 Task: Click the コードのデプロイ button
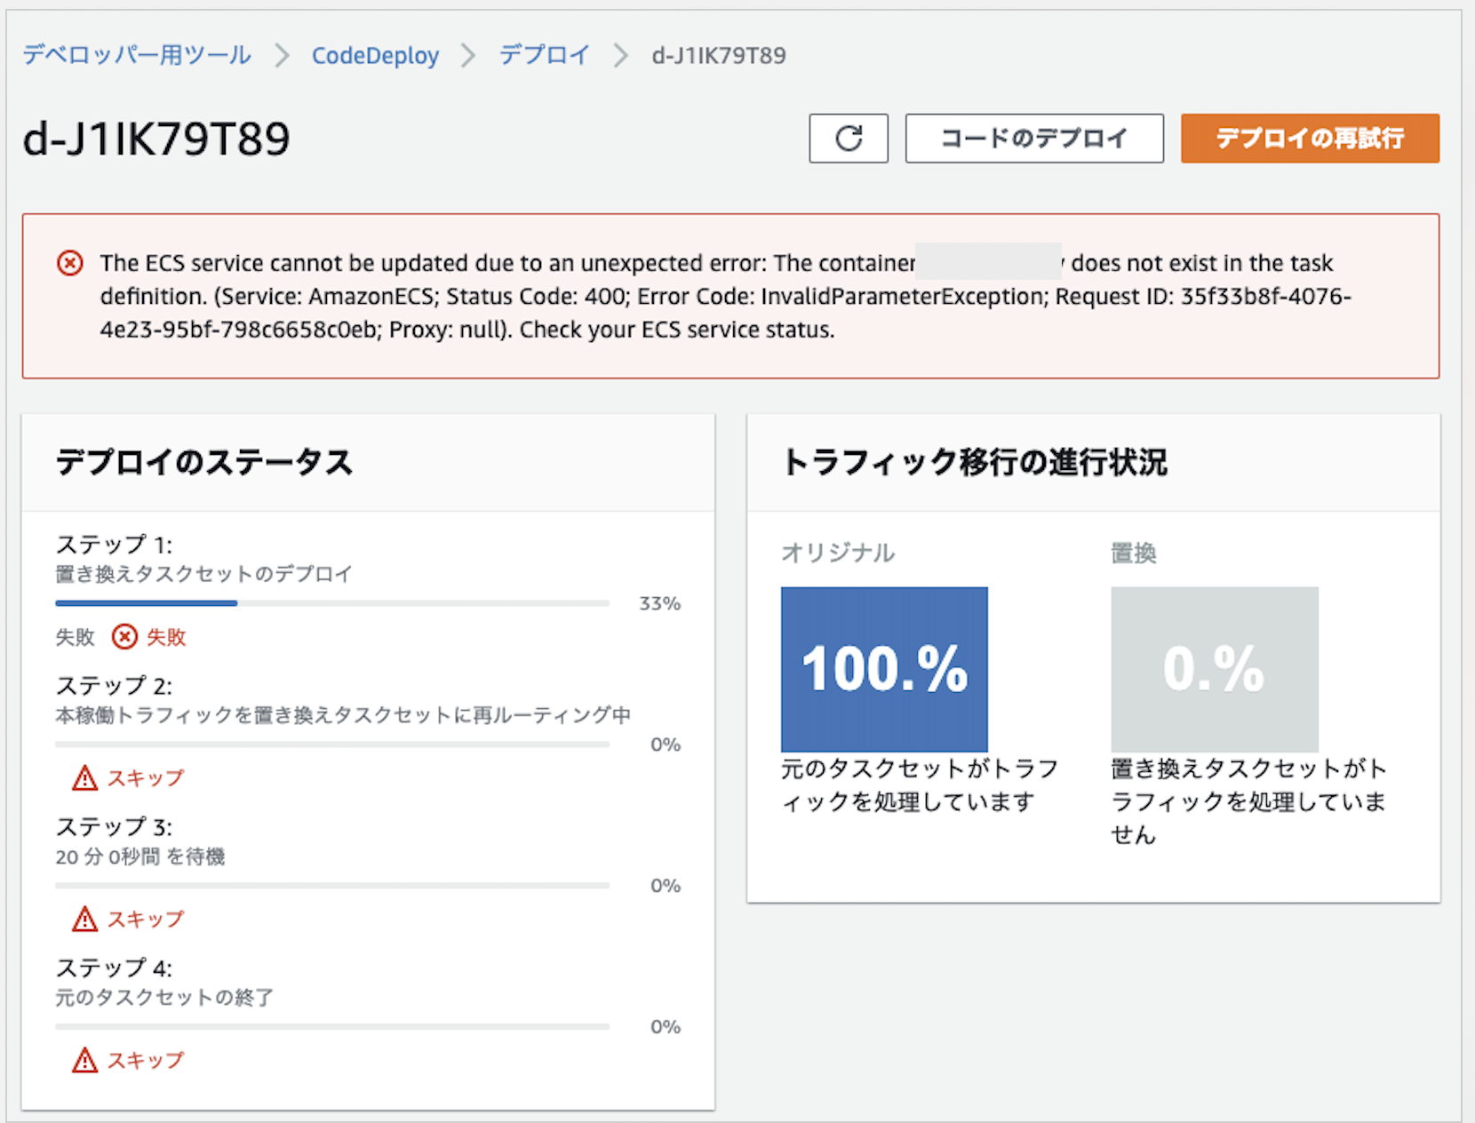[x=1034, y=139]
